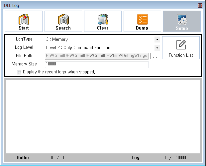Viewport: 206px width, 166px height.
Task: Expand the Log Level dropdown arrow
Action: click(x=157, y=48)
